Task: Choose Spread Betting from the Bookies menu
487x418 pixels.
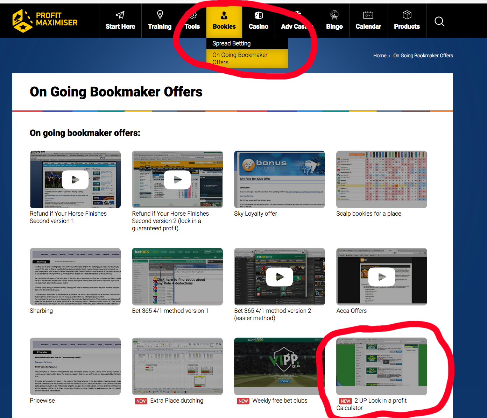Action: pyautogui.click(x=231, y=43)
